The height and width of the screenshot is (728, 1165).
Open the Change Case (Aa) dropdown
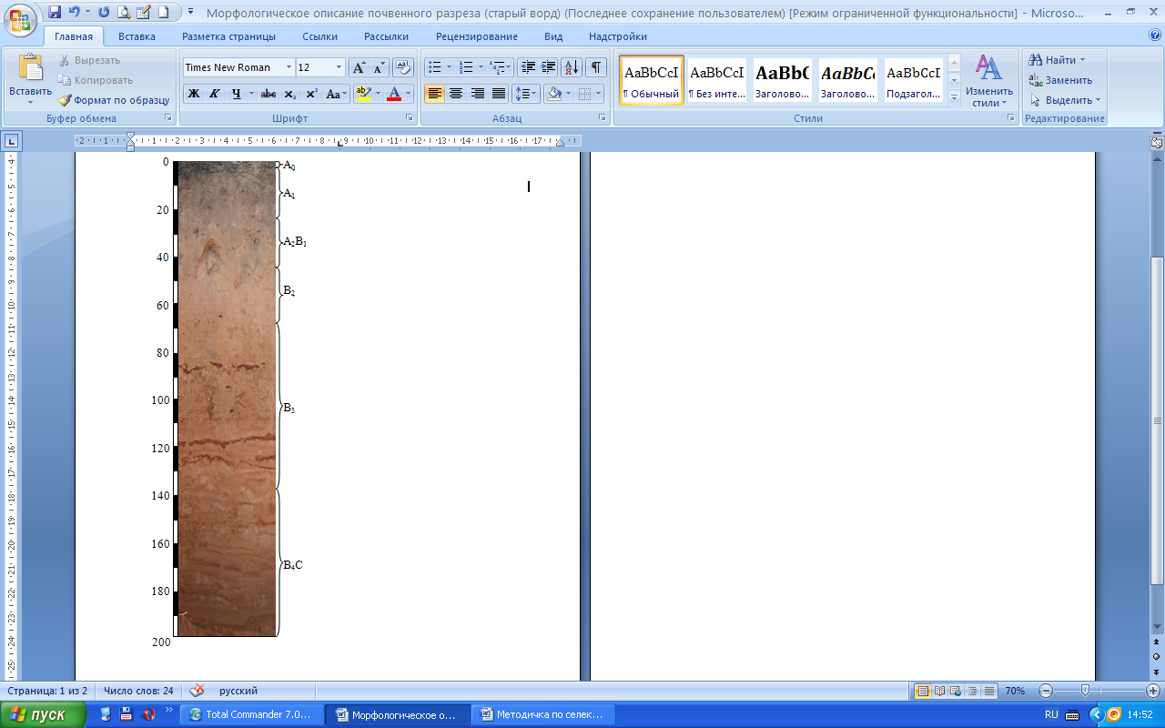336,93
